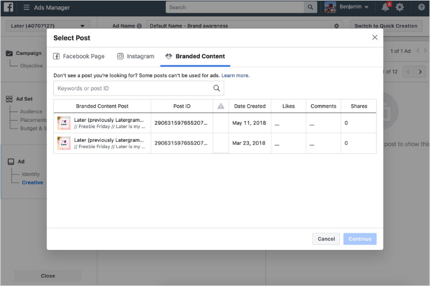Click the Ad icon in sidebar
Image resolution: width=430 pixels, height=286 pixels.
pos(11,161)
